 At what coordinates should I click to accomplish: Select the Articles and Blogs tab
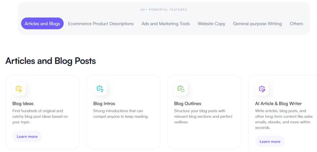click(42, 23)
